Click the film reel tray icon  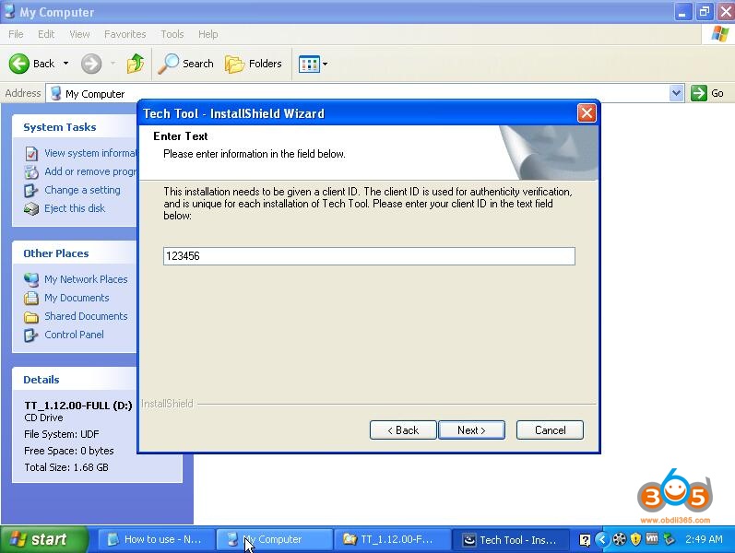point(620,540)
